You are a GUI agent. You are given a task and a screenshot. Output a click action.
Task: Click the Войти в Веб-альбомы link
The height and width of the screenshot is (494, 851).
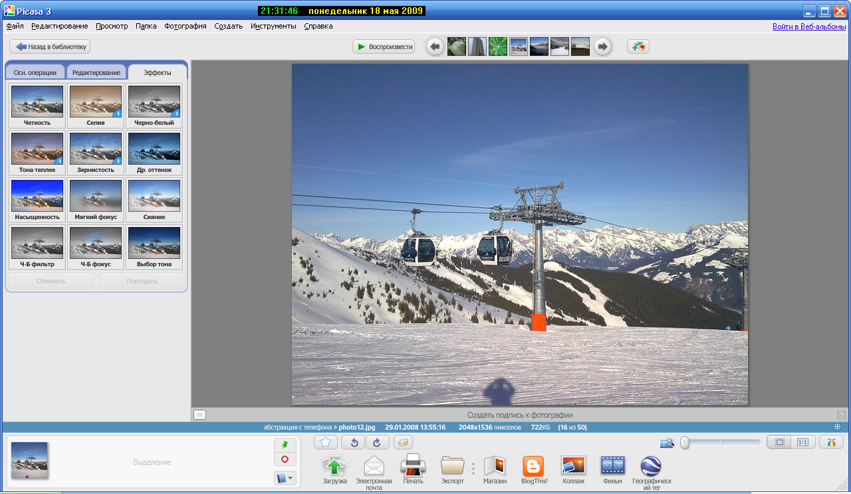tap(809, 27)
